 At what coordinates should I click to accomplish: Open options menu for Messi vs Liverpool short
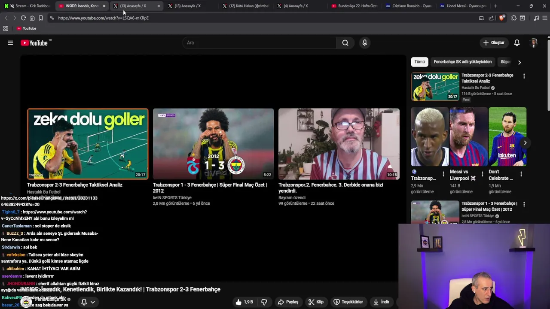tap(482, 174)
